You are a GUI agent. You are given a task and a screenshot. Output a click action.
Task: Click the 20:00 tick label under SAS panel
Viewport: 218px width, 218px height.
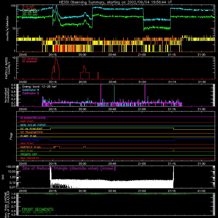[x=23, y=191]
